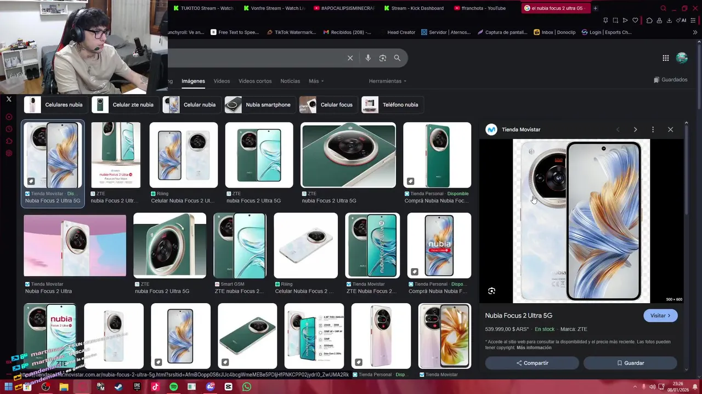Screen dimensions: 702x394
Task: Open the large white phone image in preview panel
Action: 581,221
